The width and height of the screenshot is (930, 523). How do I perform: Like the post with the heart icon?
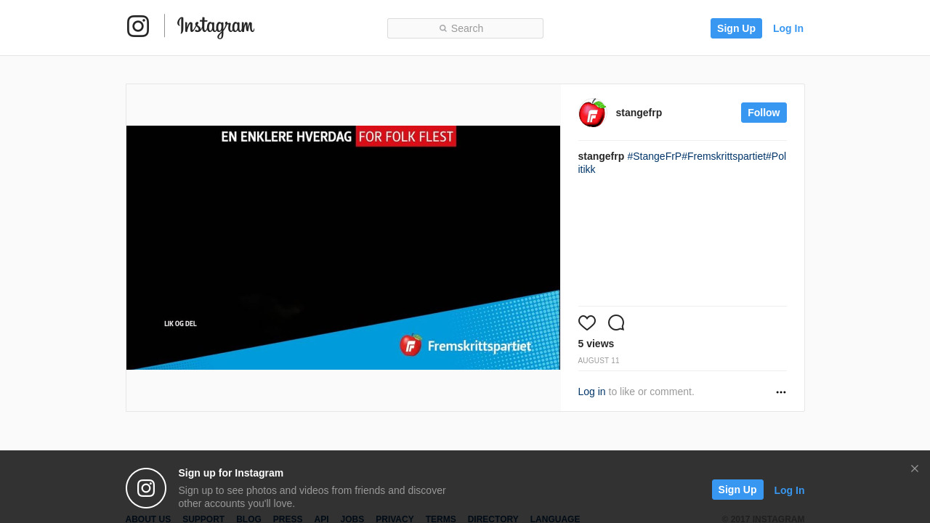click(587, 323)
